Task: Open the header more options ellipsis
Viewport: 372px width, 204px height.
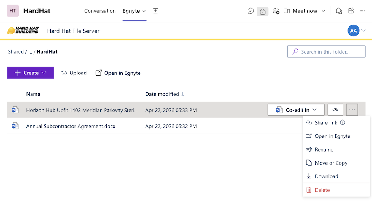Action: click(363, 11)
